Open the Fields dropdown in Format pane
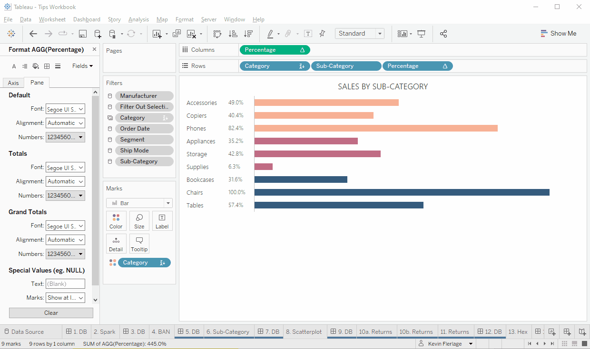Viewport: 590px width, 349px height. tap(83, 66)
